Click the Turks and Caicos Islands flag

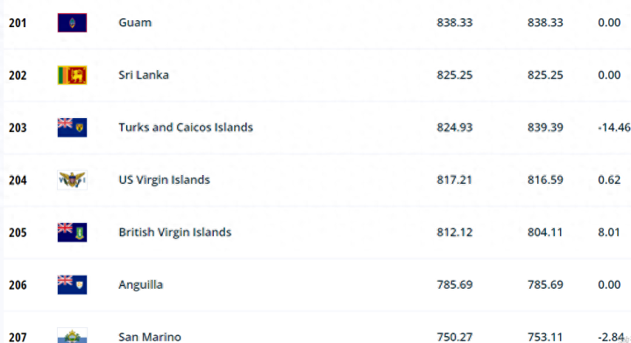(72, 128)
